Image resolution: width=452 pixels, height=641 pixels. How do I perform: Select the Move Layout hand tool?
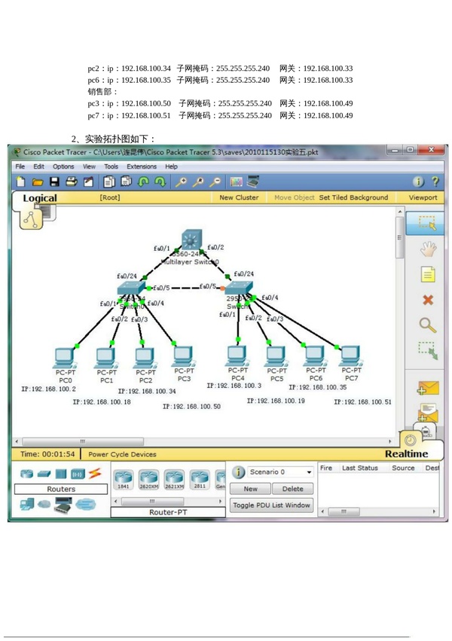pos(427,249)
